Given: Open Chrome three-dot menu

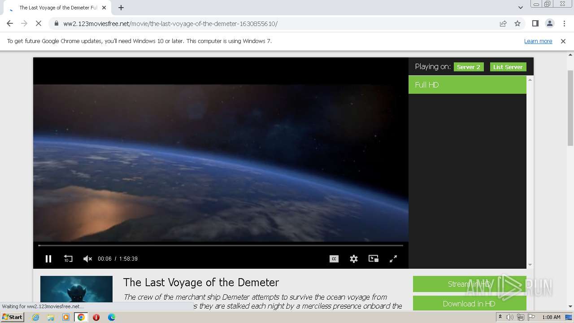Looking at the screenshot, I should coord(564,23).
